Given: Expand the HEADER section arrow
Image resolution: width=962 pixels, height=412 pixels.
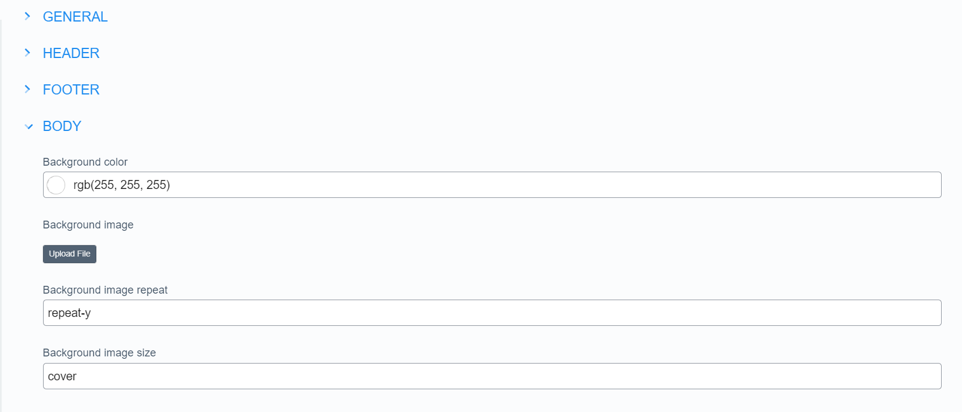Looking at the screenshot, I should coord(28,53).
